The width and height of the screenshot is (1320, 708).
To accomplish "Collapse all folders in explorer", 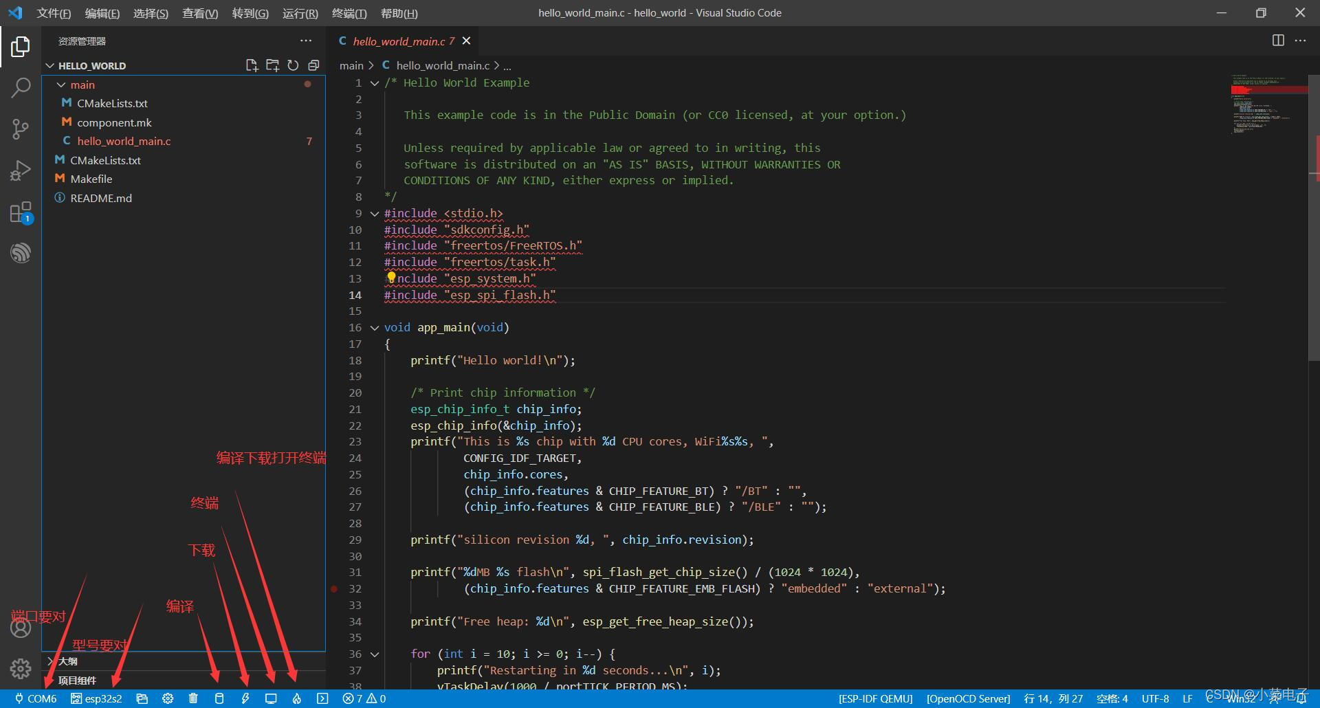I will 313,65.
